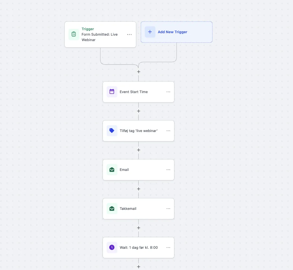Image resolution: width=293 pixels, height=270 pixels.
Task: Select the Add New Trigger card
Action: [x=176, y=32]
